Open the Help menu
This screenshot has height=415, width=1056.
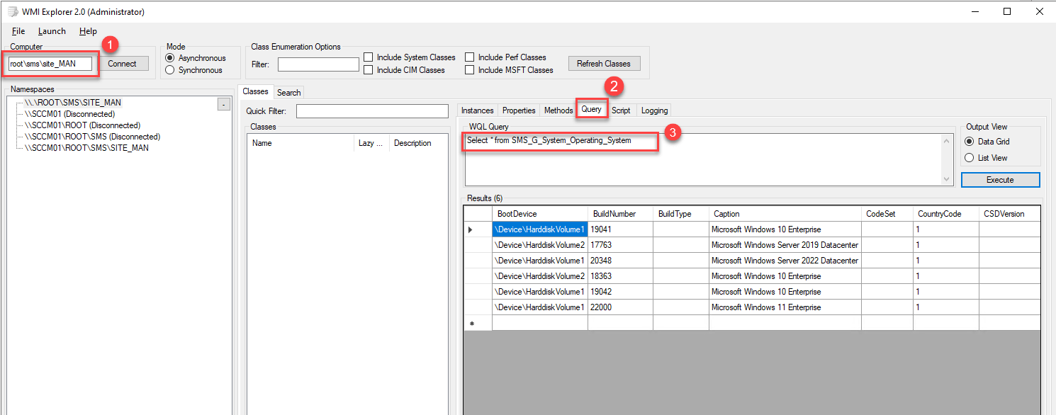(x=88, y=30)
